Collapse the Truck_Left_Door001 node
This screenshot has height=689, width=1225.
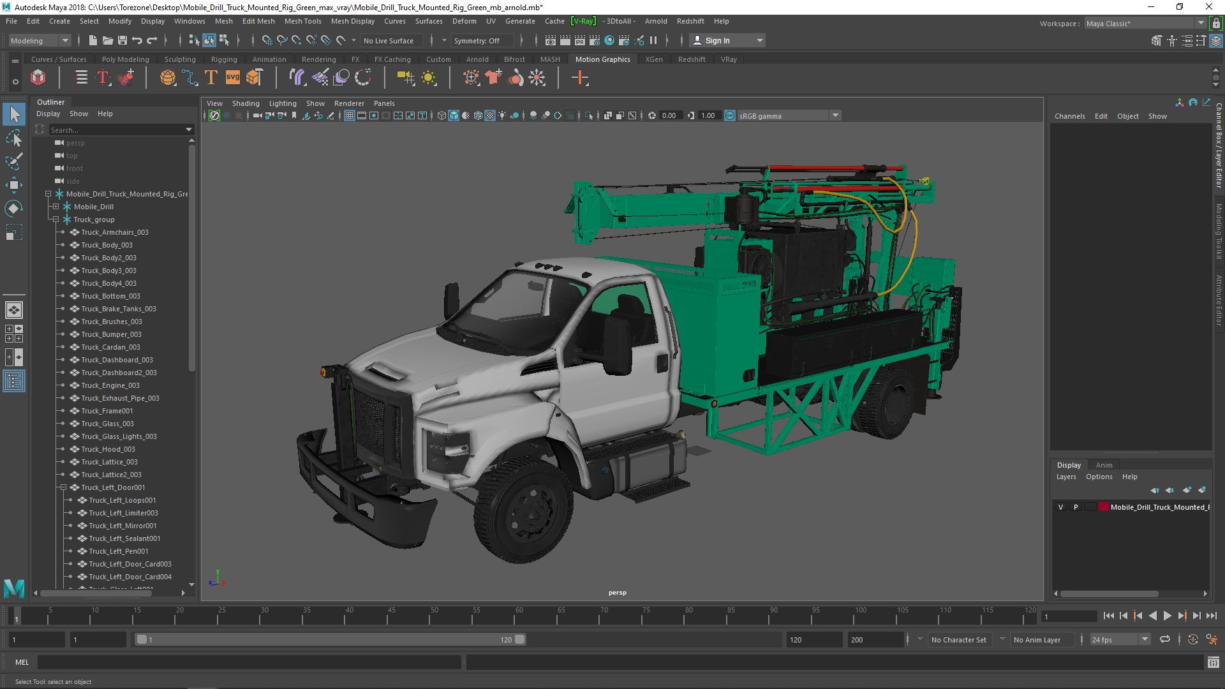[63, 487]
